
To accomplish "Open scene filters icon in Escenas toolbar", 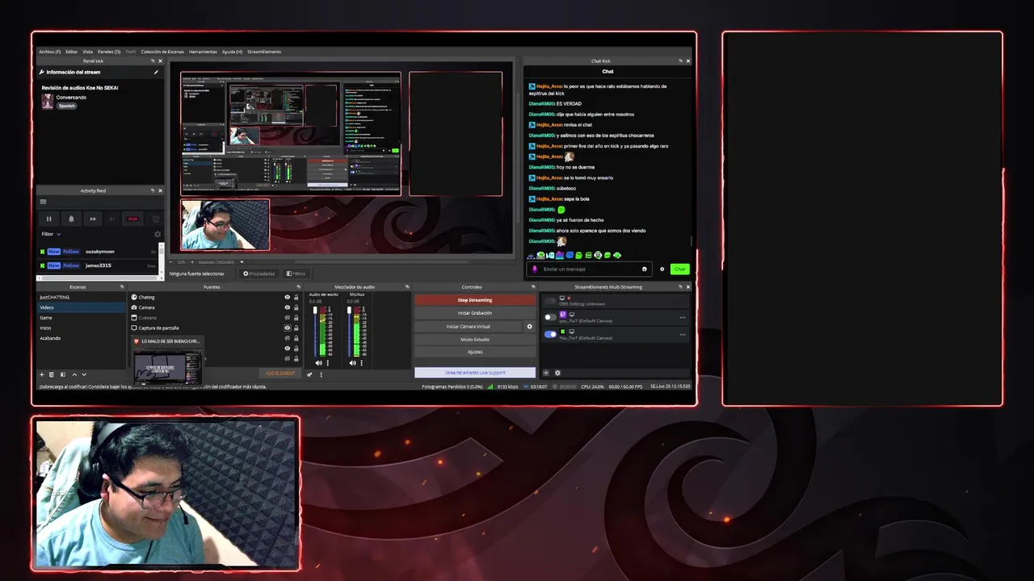I will tap(62, 374).
